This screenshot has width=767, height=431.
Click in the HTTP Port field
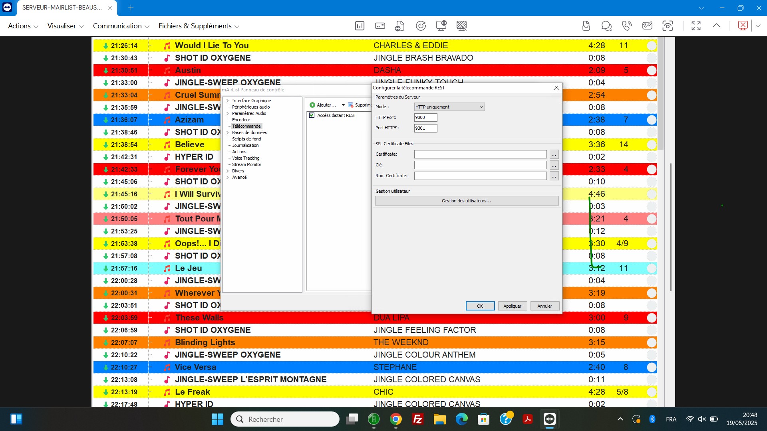tap(425, 117)
